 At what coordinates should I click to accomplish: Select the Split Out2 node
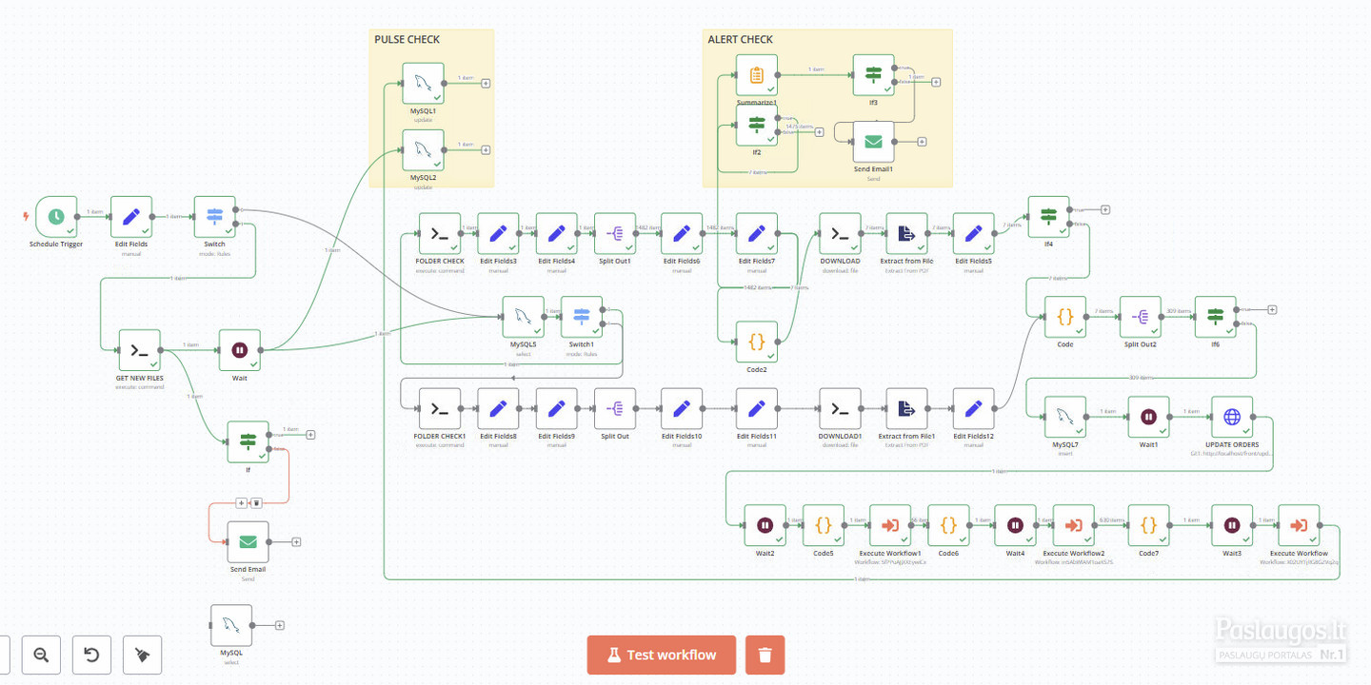coord(1140,318)
